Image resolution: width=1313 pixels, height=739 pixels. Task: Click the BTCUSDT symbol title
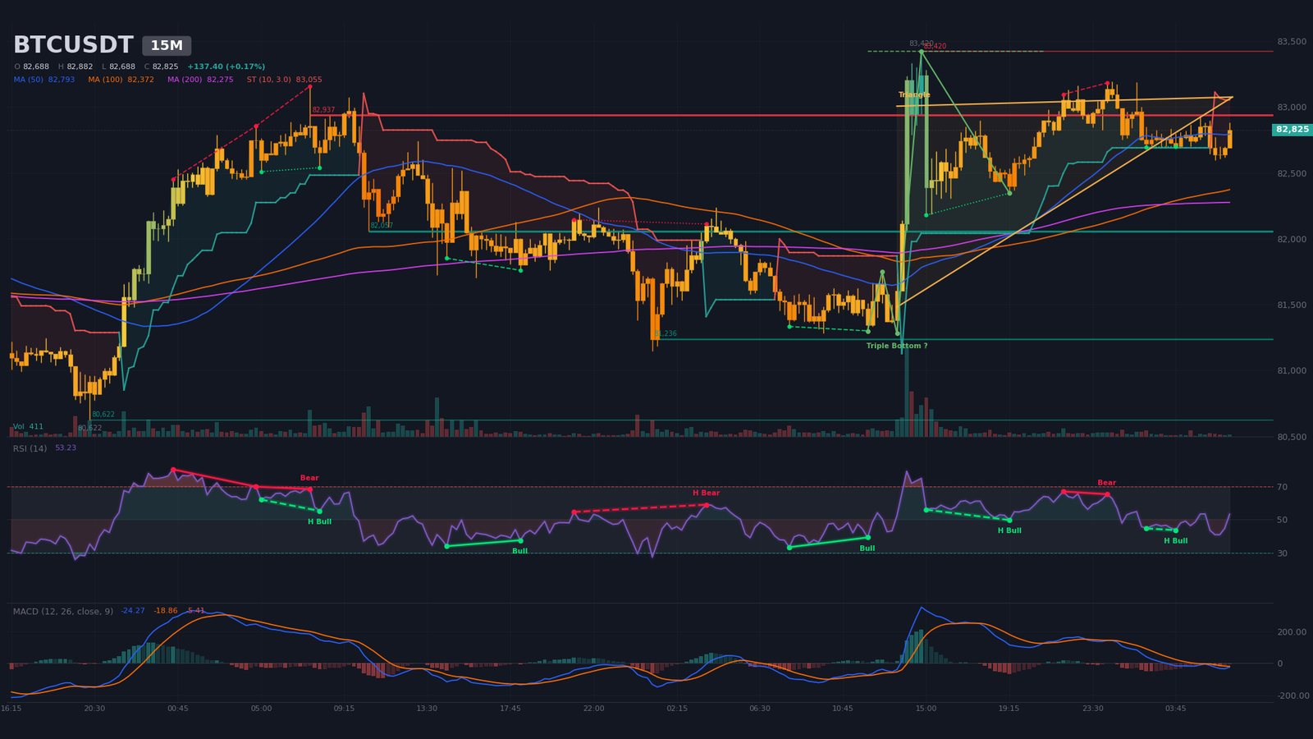point(73,45)
